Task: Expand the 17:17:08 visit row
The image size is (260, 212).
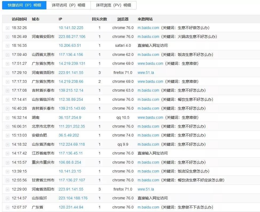Action: [x=7, y=91]
